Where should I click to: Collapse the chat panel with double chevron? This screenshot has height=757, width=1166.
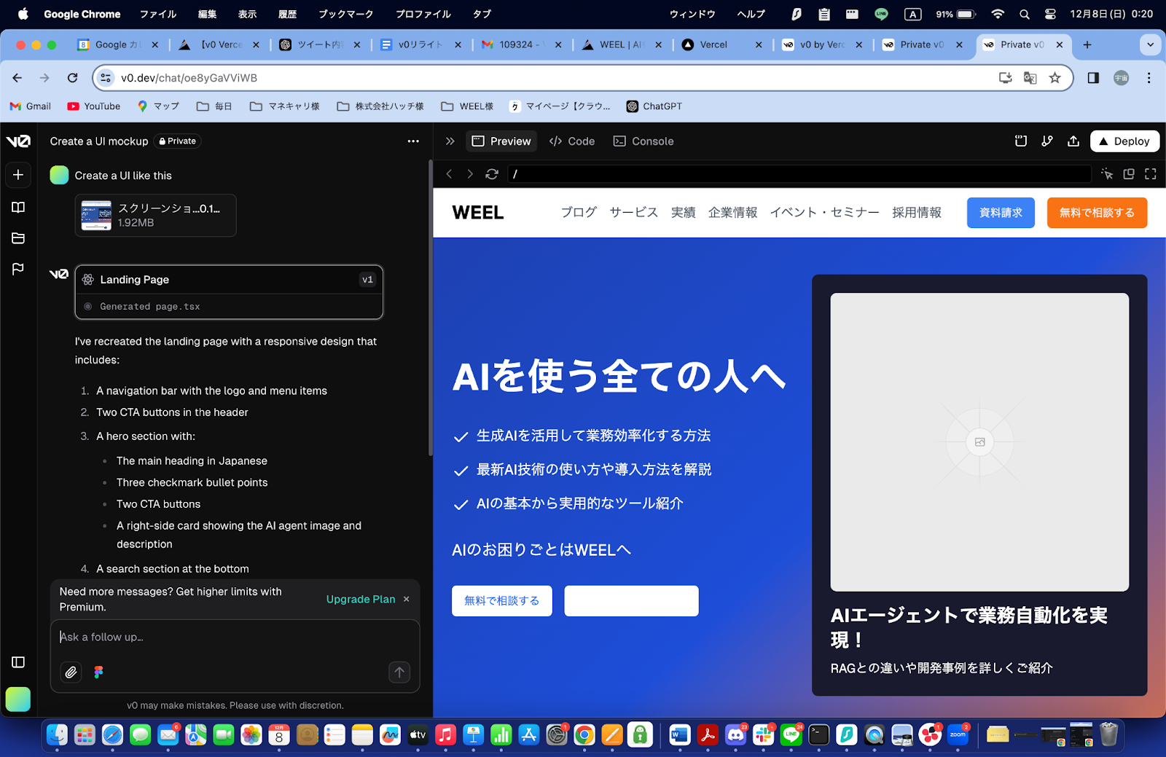450,141
